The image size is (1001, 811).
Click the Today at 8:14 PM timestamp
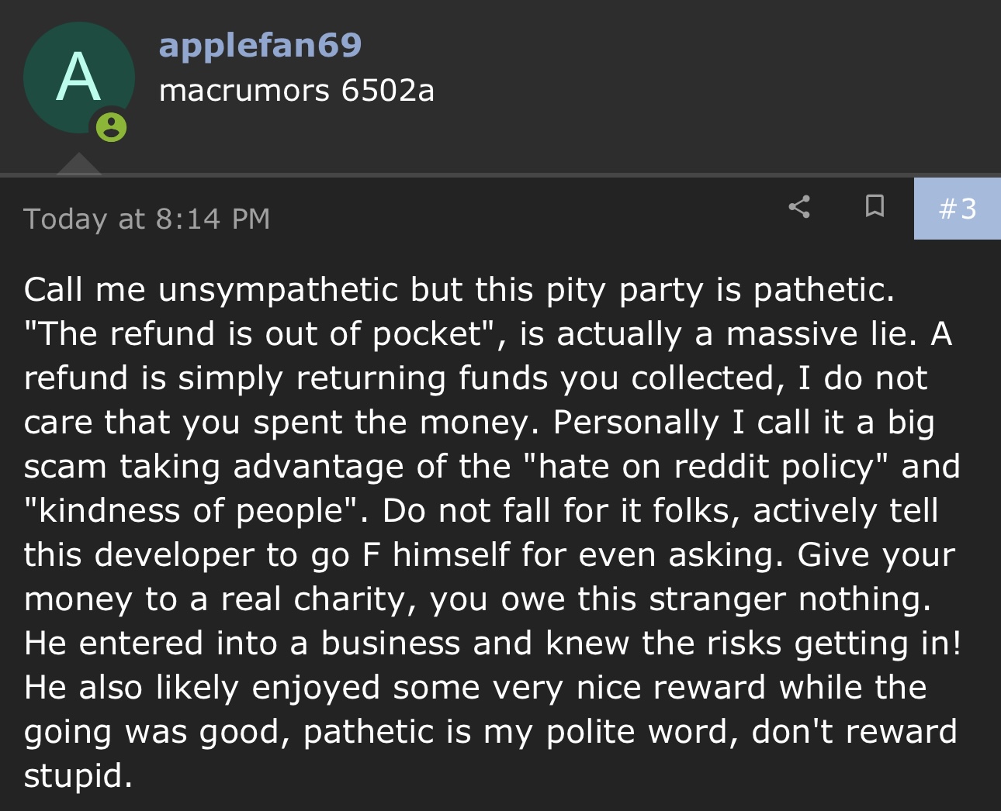coord(147,219)
